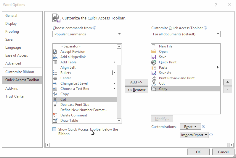Click the Center alignment icon
The height and width of the screenshot is (158, 236).
pos(55,78)
